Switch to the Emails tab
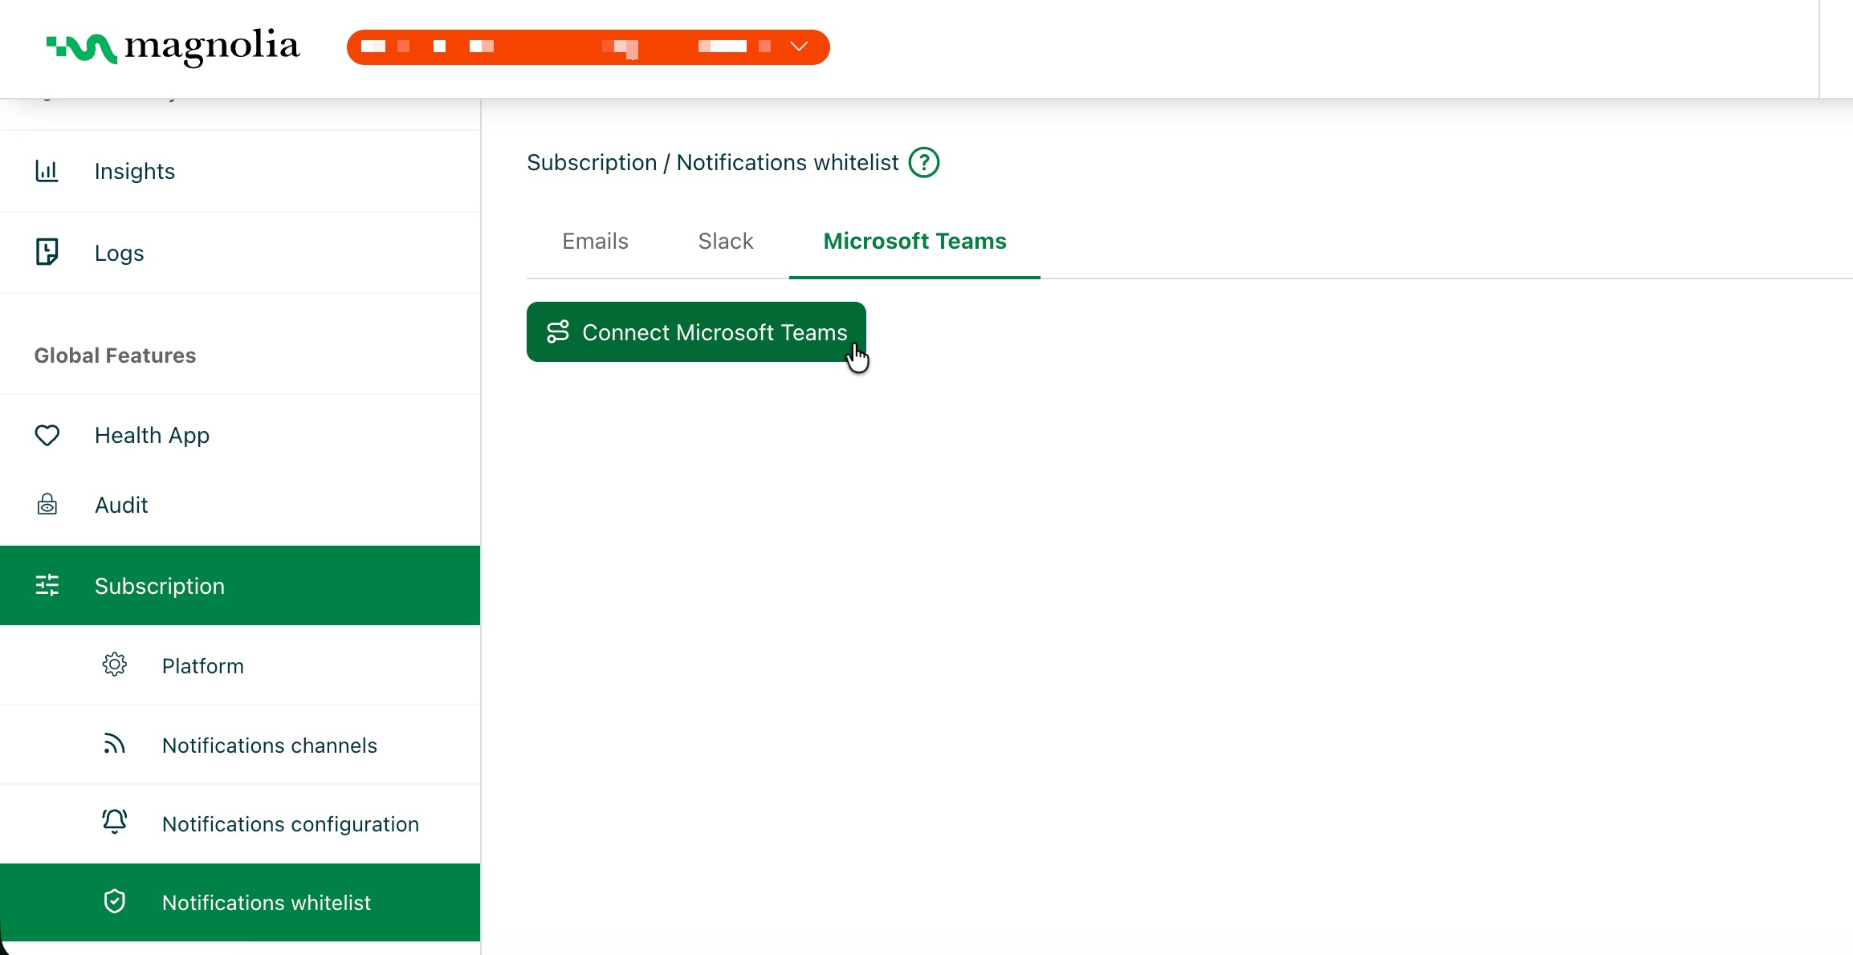Screen dimensions: 1853x955 pyautogui.click(x=595, y=241)
